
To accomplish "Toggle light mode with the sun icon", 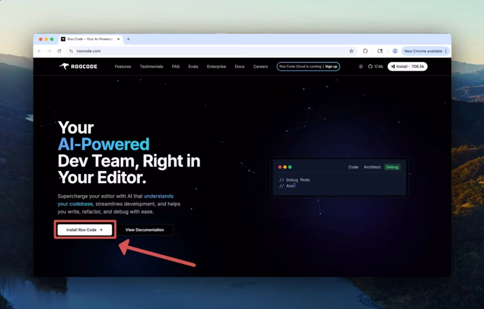I will 361,66.
